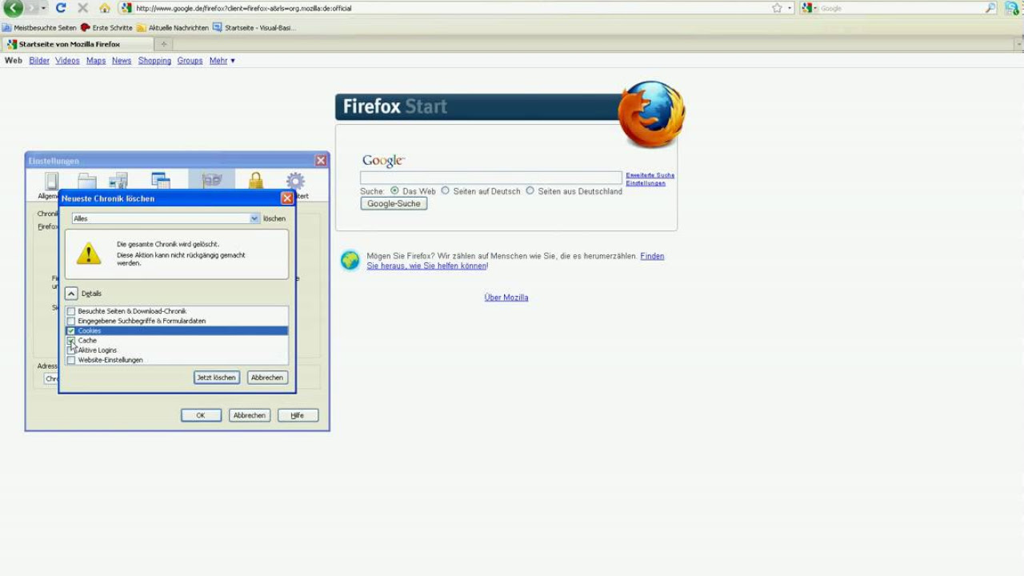The image size is (1024, 576).
Task: Click the Google site favicon in address bar
Action: (x=126, y=8)
